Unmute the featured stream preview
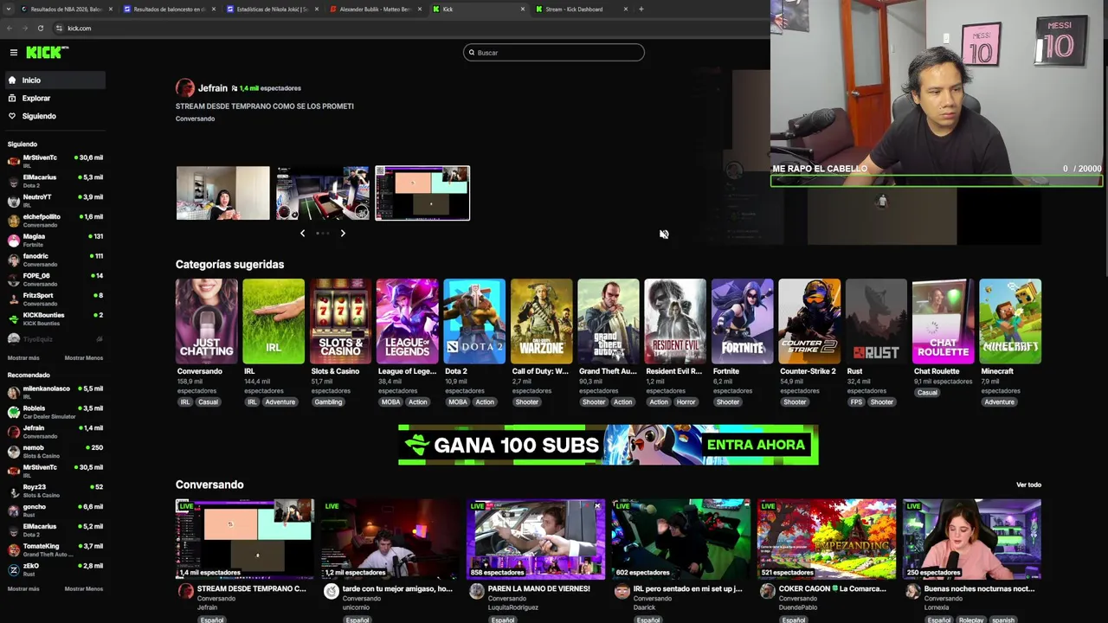Image resolution: width=1108 pixels, height=623 pixels. [664, 234]
